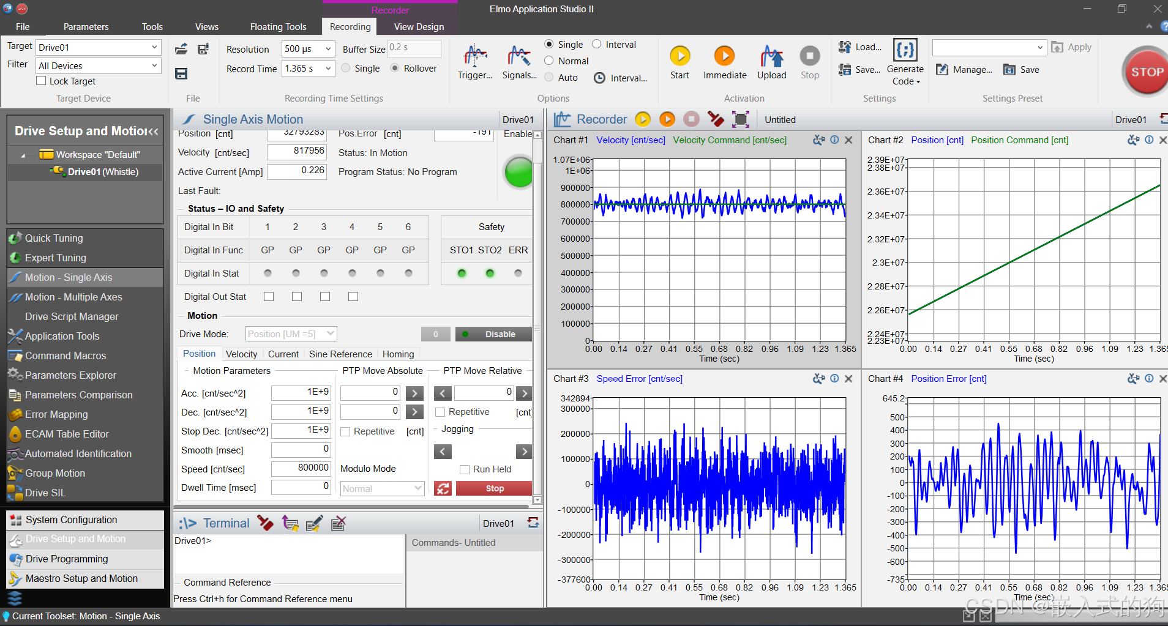Click the red refresh icon beside Stop
This screenshot has height=626, width=1168.
(443, 488)
